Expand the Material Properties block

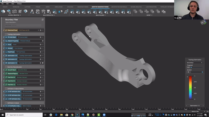(4, 41)
